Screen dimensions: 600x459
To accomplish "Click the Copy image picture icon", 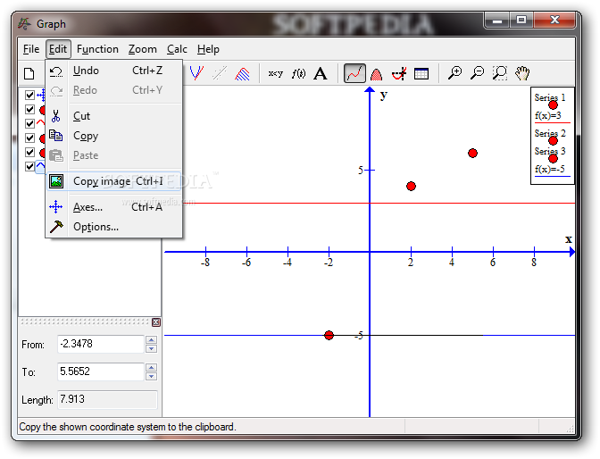I will click(56, 181).
